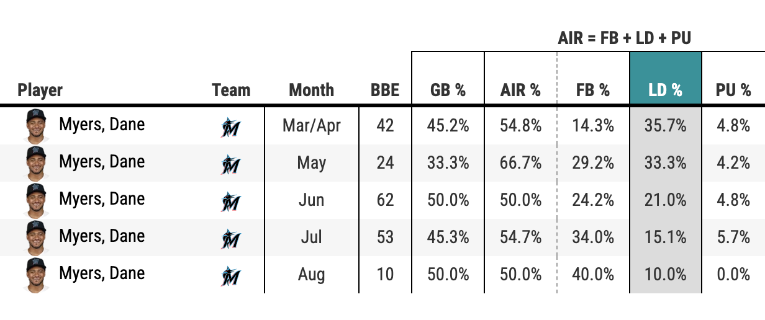Sort by the Month column header
765x320 pixels.
tap(311, 90)
